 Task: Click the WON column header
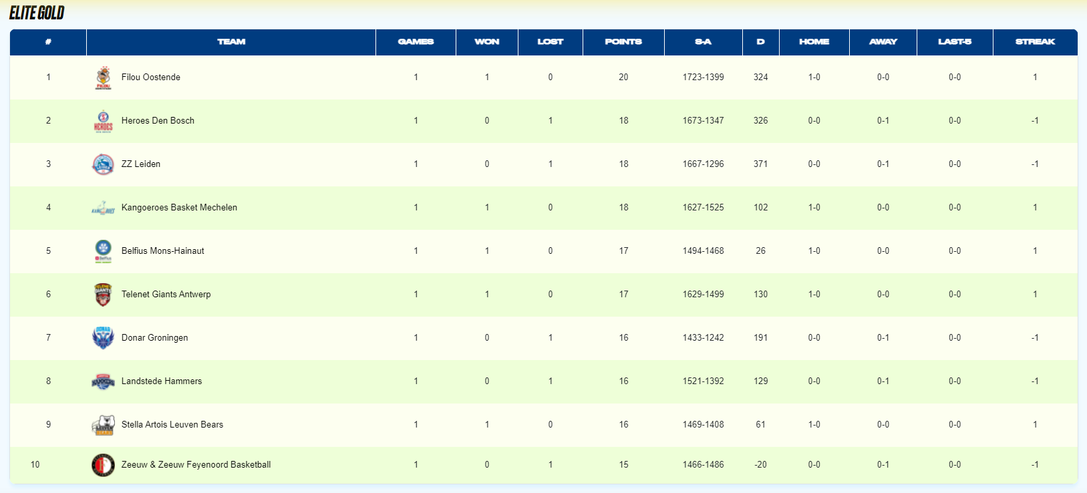click(x=487, y=42)
